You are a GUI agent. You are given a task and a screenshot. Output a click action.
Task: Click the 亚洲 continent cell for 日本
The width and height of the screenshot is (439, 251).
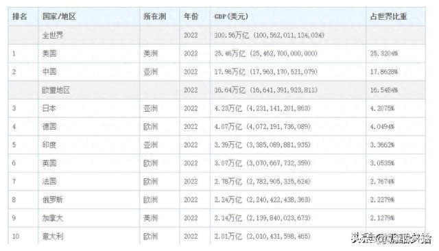tap(151, 108)
